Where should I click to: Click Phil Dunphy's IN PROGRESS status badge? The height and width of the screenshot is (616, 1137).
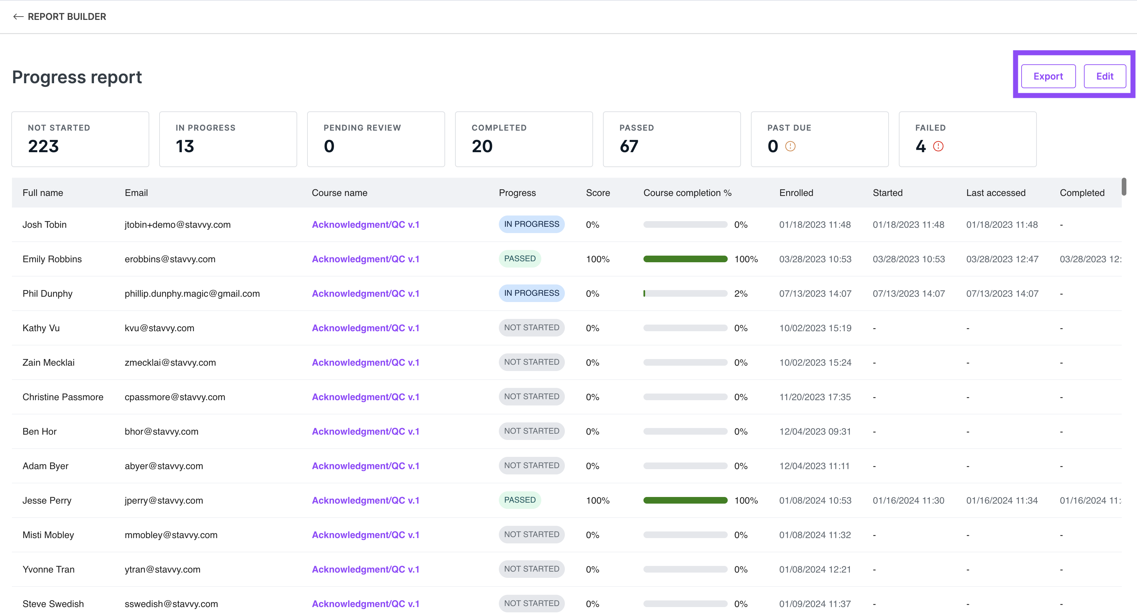click(531, 293)
